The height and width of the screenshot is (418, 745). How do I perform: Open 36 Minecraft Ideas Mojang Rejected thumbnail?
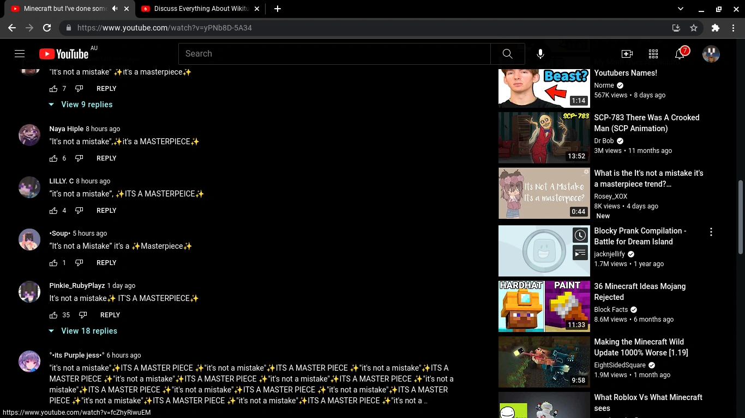coord(544,306)
